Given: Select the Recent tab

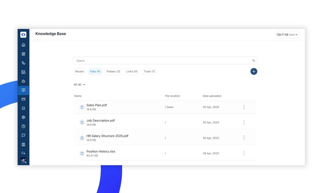Looking at the screenshot, I should pos(79,72).
